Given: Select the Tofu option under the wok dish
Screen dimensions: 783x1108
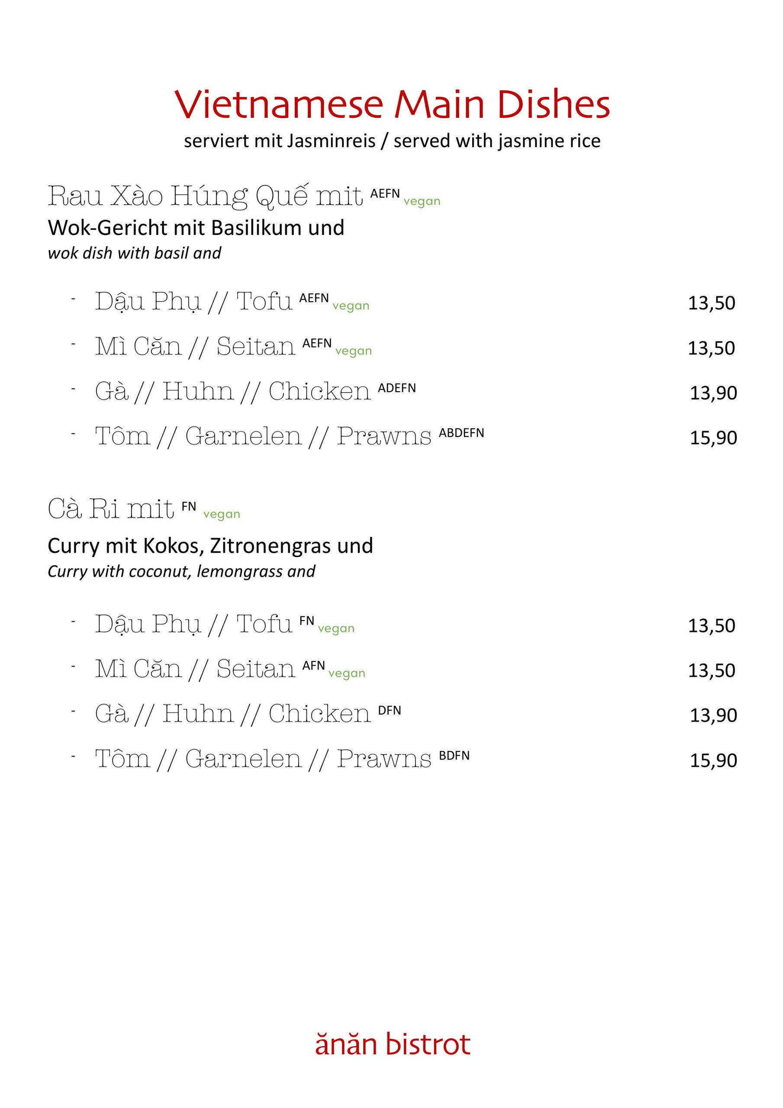Looking at the screenshot, I should 193,302.
